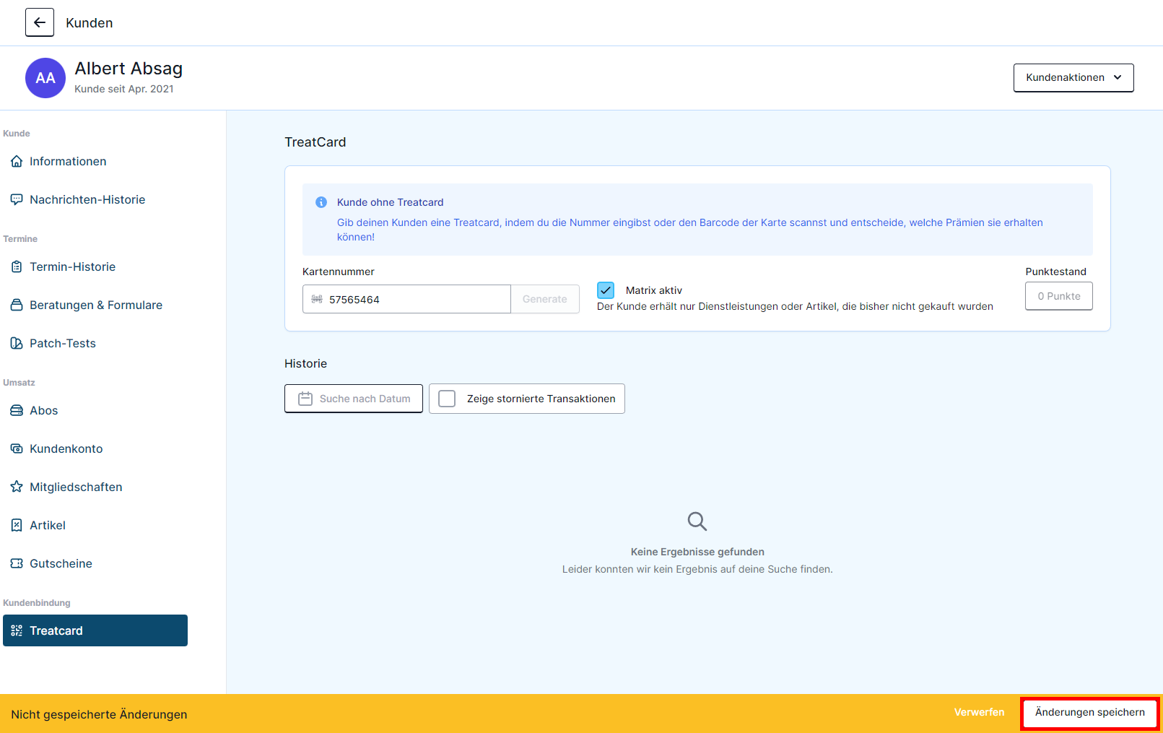
Task: Go to Mitgliedschaften
Action: (x=95, y=487)
